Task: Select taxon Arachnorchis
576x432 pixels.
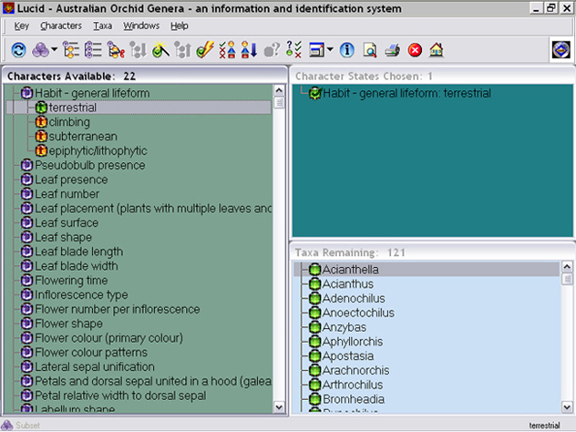Action: (x=355, y=370)
